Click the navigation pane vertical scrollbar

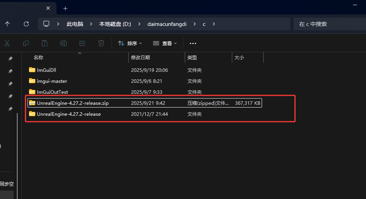17,156
